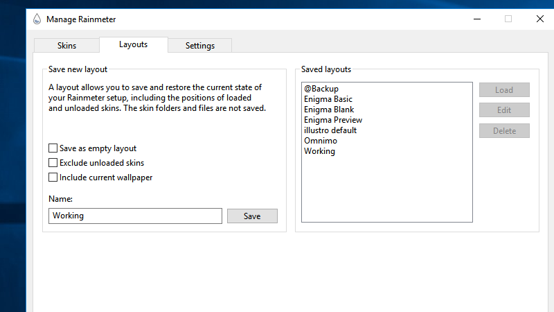The height and width of the screenshot is (312, 554).
Task: Select illustro default layout entry
Action: [x=330, y=130]
